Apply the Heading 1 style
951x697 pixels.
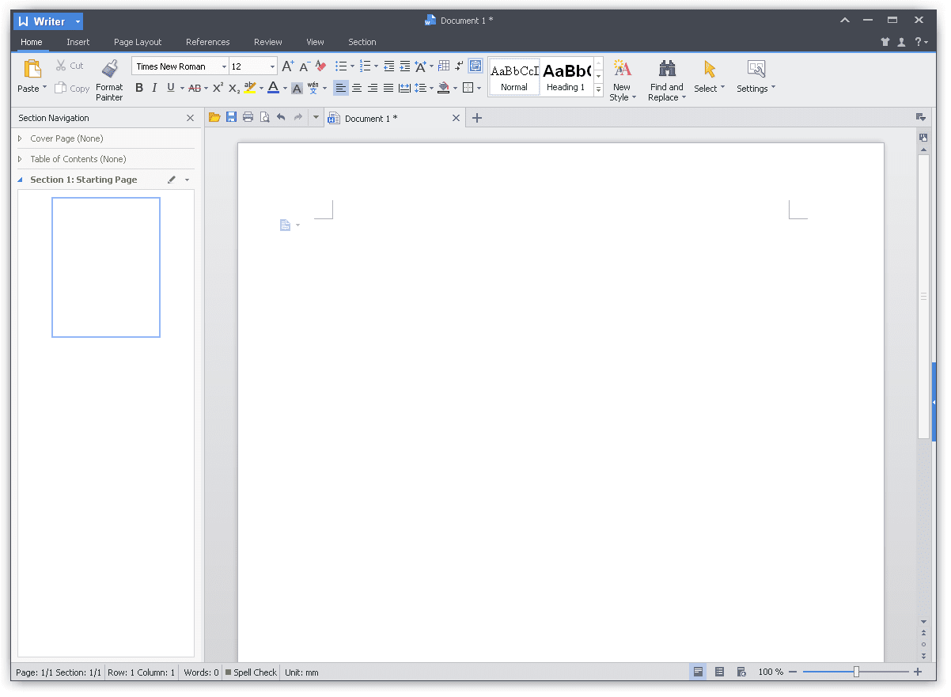pyautogui.click(x=566, y=77)
